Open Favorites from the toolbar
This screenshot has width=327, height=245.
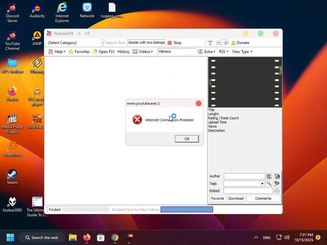click(x=79, y=52)
